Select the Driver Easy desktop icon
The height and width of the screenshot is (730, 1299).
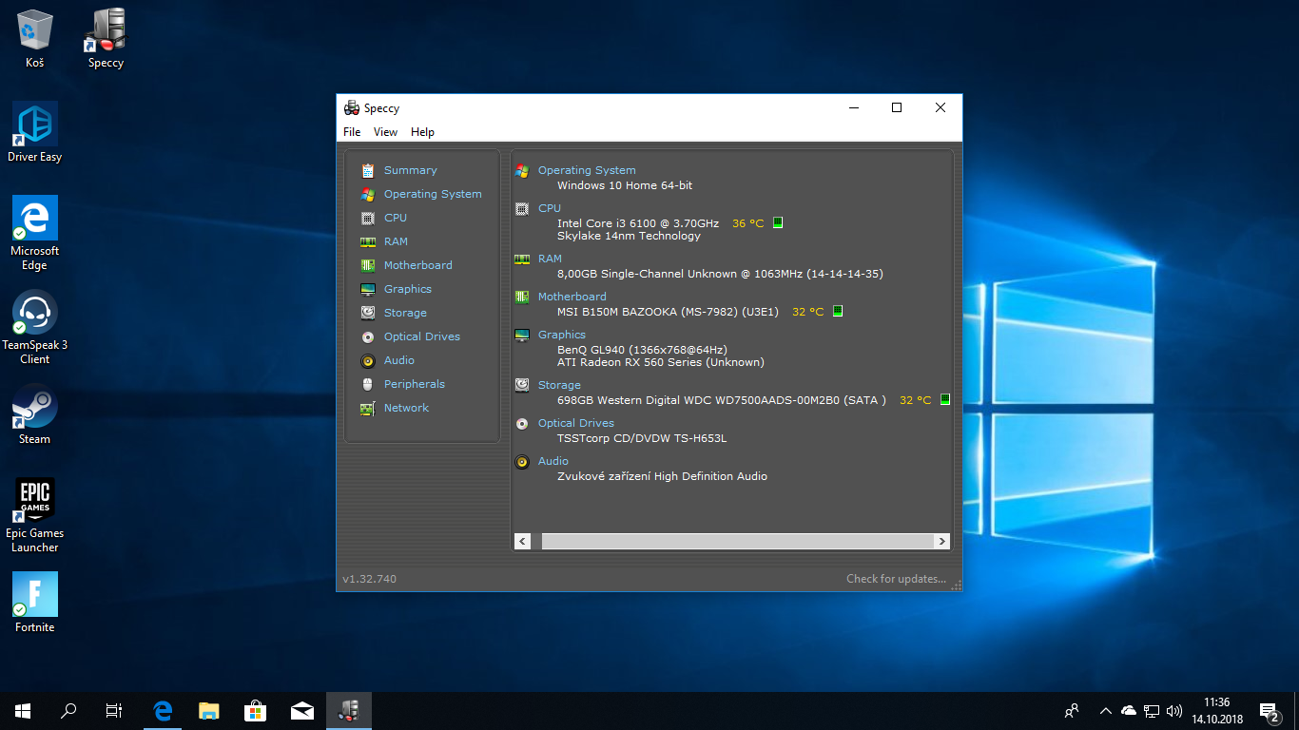[35, 132]
